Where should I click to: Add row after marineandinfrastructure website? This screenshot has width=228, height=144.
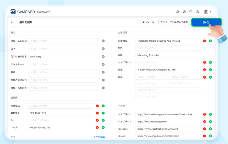click(210, 114)
